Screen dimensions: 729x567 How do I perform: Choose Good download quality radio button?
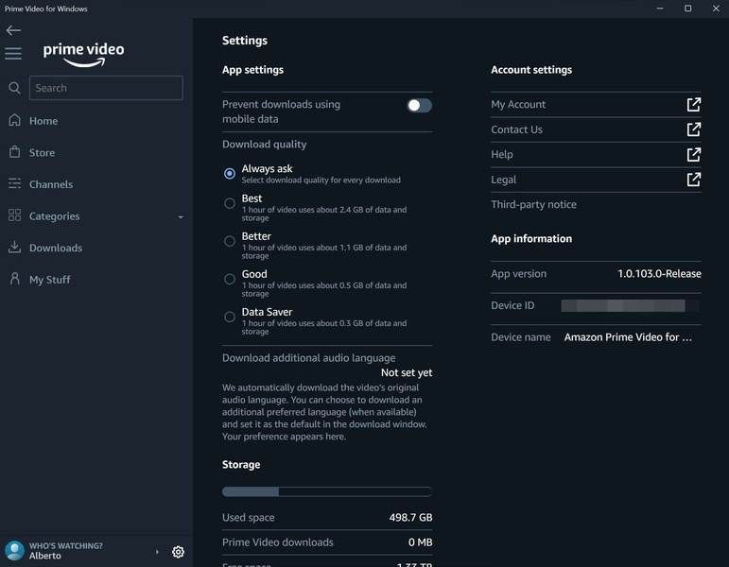(230, 279)
